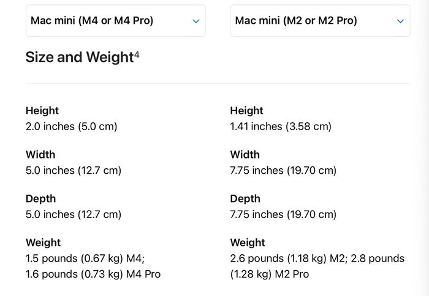The height and width of the screenshot is (296, 429).
Task: Click the M2 Width label
Action: (245, 155)
